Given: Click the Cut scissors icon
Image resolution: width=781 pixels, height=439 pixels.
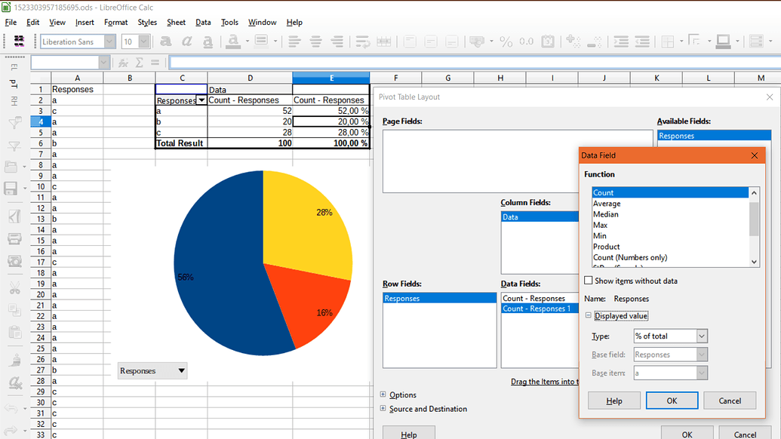Looking at the screenshot, I should pos(14,287).
